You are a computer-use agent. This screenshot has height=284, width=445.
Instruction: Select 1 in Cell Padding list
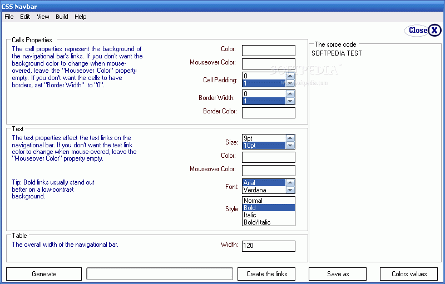click(264, 83)
